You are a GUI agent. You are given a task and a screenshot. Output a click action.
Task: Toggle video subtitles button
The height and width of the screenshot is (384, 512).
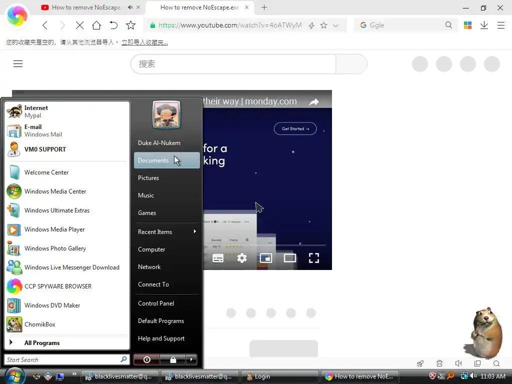point(218,258)
